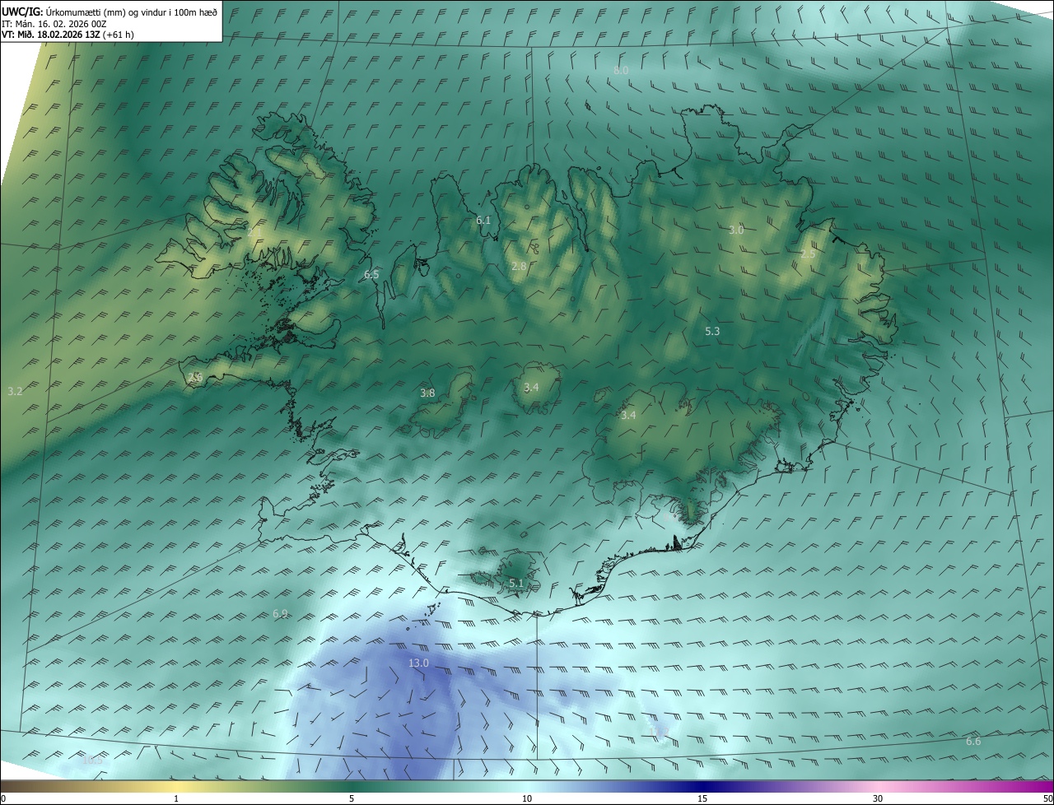Click the title 'Úrkomumætti (mm) og vindur i 100m hæð'
This screenshot has width=1054, height=805.
pos(131,12)
